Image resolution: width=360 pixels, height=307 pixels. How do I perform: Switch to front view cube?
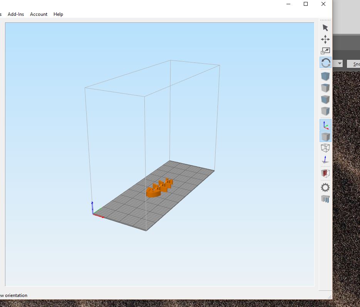point(325,100)
